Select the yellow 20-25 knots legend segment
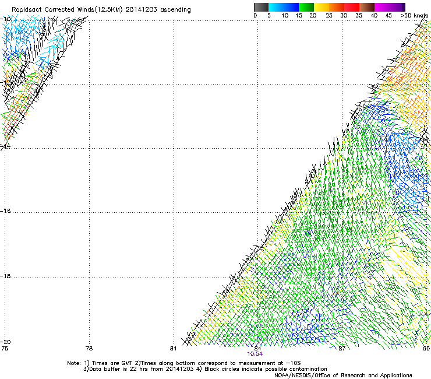431x379 pixels. [x=322, y=7]
